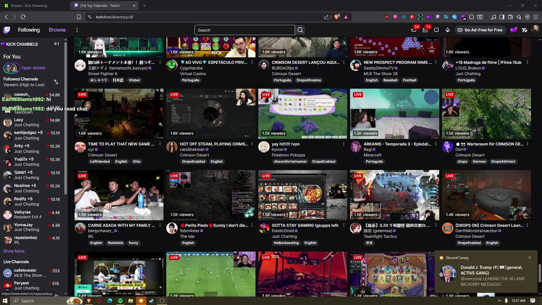Image resolution: width=542 pixels, height=305 pixels.
Task: Open options menu for cyr stream
Action: click(160, 144)
